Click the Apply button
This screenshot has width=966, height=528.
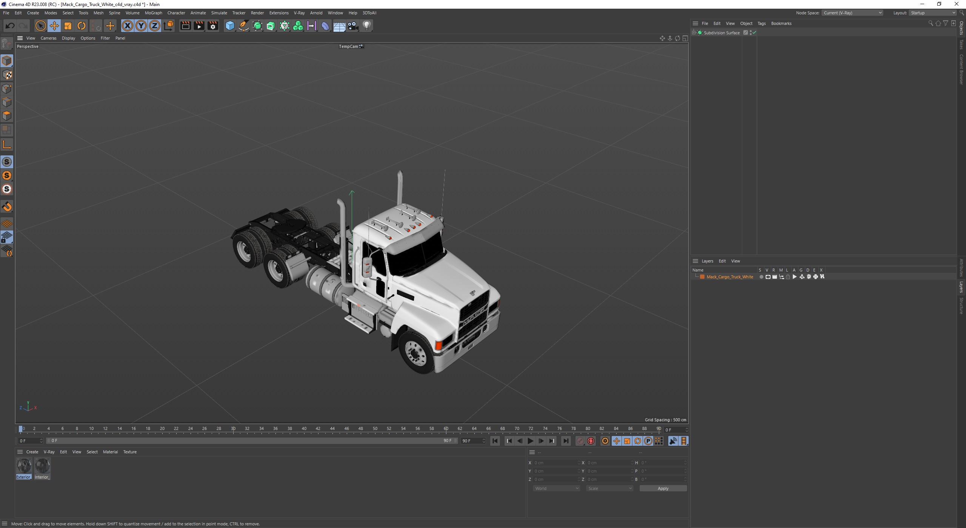pos(663,488)
